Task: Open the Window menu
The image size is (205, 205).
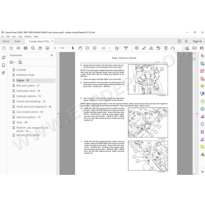Action: point(28,37)
